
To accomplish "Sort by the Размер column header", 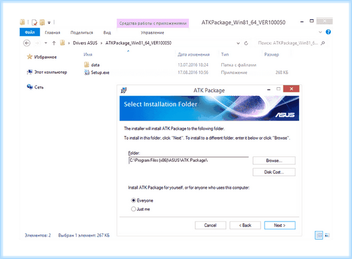I will click(272, 54).
